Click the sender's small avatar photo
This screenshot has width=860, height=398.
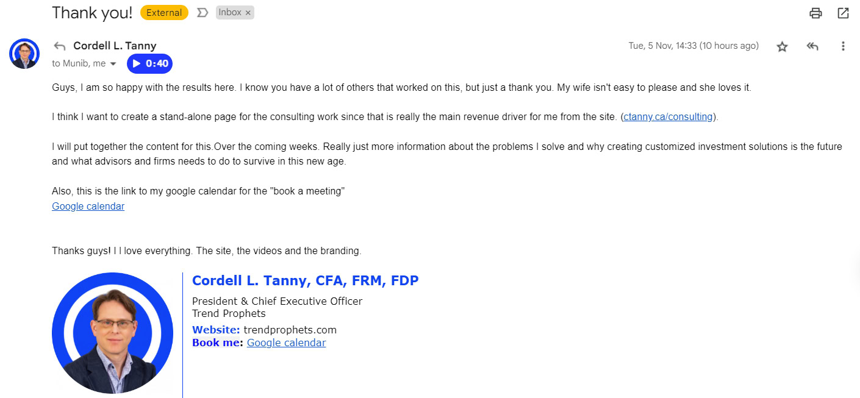point(24,54)
